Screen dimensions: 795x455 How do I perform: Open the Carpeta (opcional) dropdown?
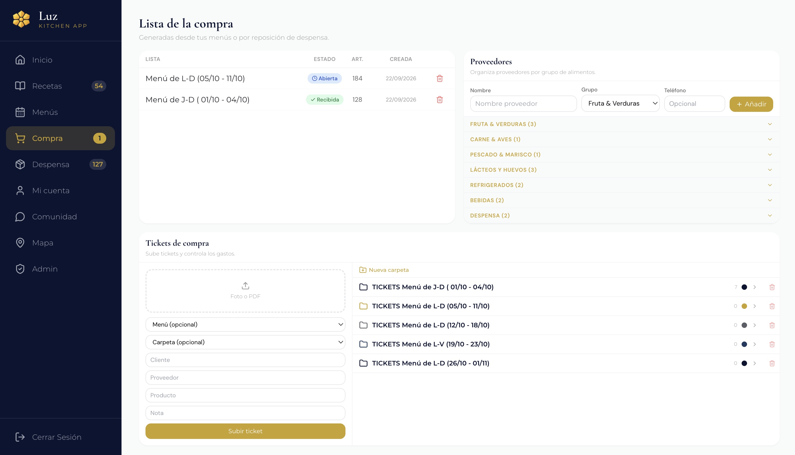pos(245,342)
